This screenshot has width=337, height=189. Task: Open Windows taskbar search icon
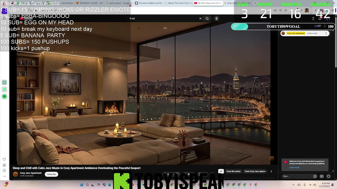(87, 185)
